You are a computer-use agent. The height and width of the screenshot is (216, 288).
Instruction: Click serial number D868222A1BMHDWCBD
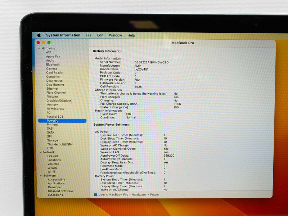point(151,62)
